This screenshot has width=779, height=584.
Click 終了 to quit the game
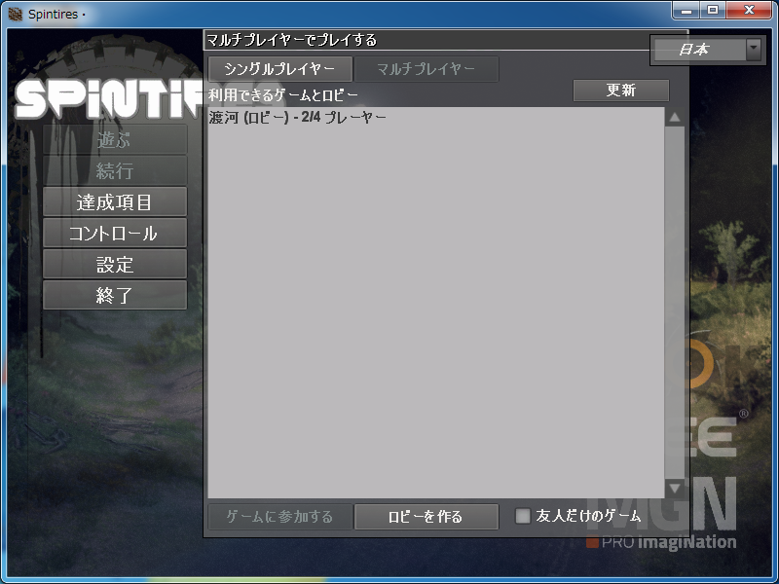(x=115, y=296)
